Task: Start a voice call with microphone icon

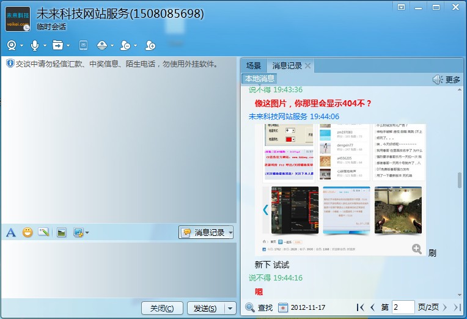Action: pyautogui.click(x=35, y=45)
